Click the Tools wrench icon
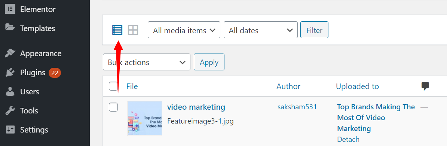Viewport: 447px width, 146px height. click(10, 111)
